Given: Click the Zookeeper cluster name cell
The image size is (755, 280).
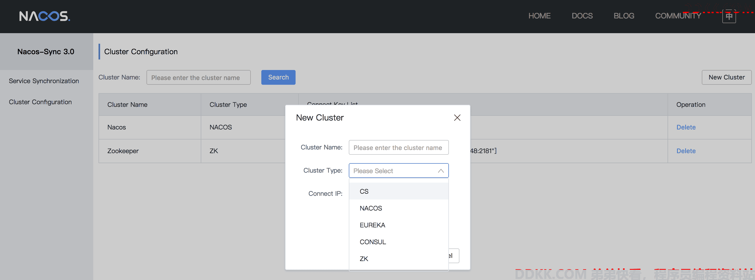Looking at the screenshot, I should 150,151.
